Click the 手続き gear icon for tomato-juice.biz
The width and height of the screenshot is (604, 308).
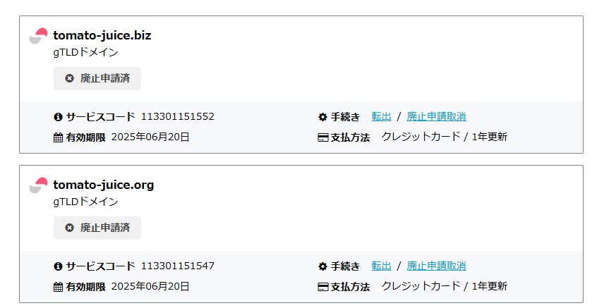pyautogui.click(x=323, y=117)
